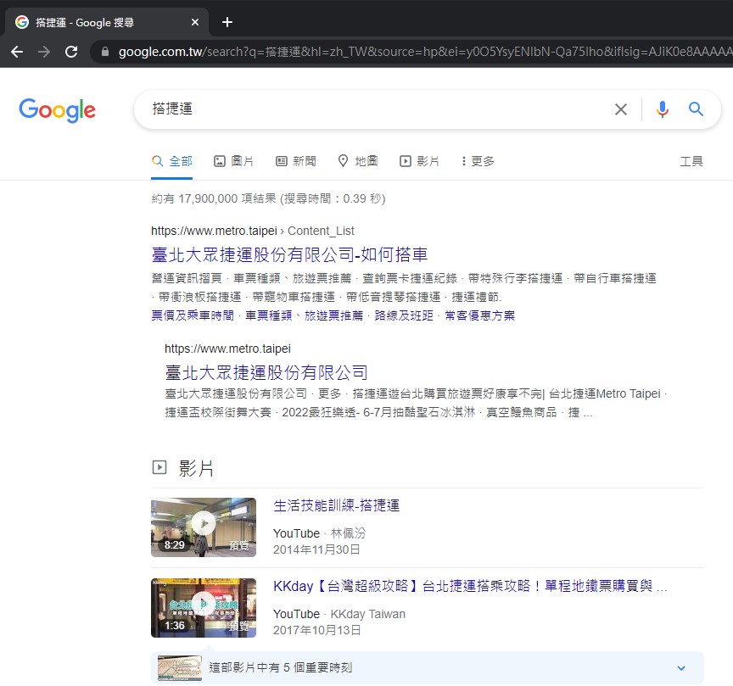Reload the page with the refresh icon
This screenshot has height=686, width=733.
tap(71, 51)
